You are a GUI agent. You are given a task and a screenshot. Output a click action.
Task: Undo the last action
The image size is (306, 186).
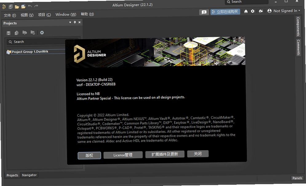click(x=30, y=6)
